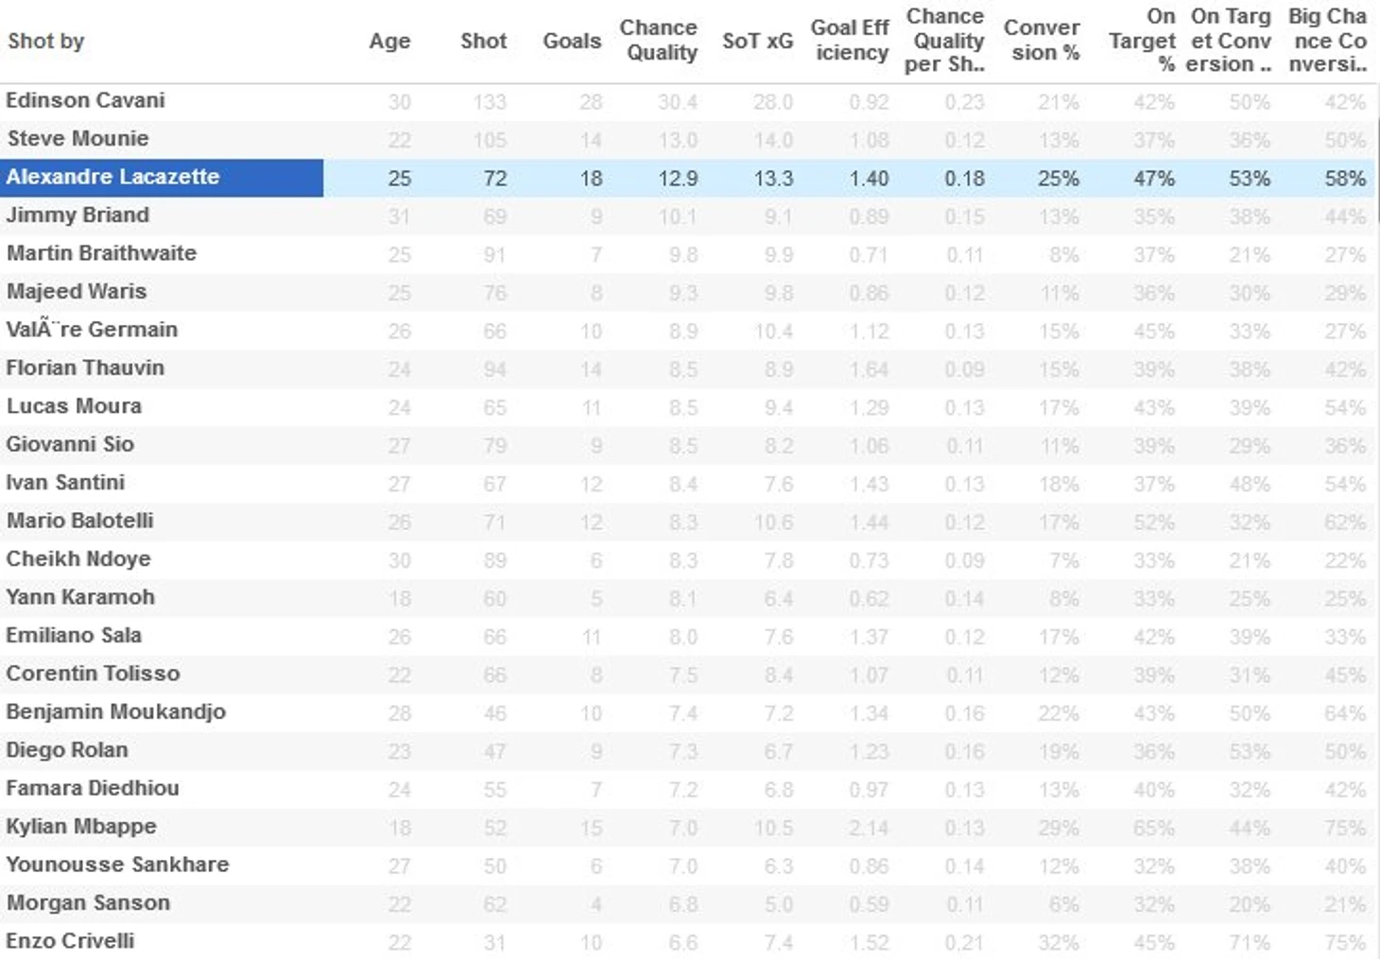Image resolution: width=1380 pixels, height=959 pixels.
Task: Select the Emiliano Sala row
Action: (74, 635)
